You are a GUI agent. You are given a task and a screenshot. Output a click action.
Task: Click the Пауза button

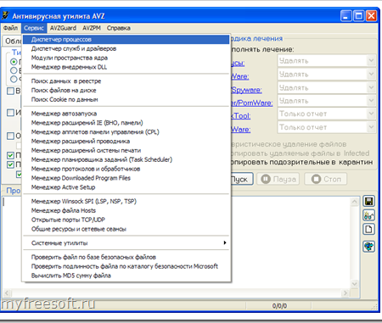click(x=278, y=179)
